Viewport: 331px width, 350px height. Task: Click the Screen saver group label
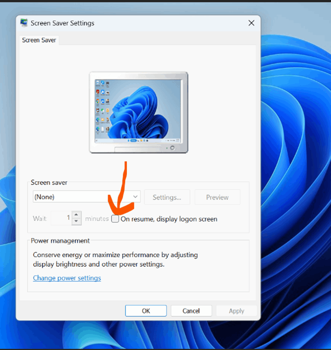click(x=49, y=182)
